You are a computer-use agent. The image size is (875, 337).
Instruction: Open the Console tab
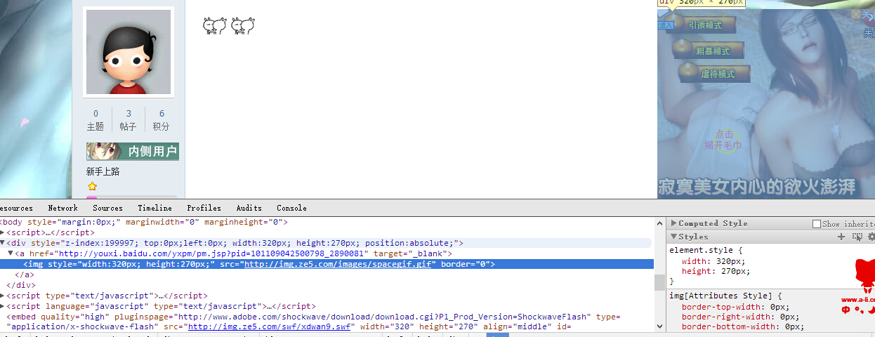291,208
